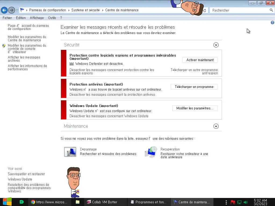
Task: Open Afficher les informations de performances
Action: point(27,67)
